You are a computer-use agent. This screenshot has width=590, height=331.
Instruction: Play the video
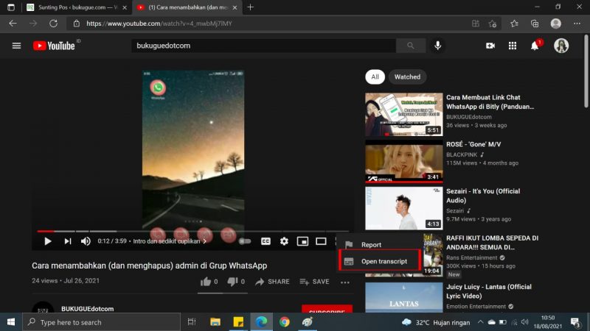(48, 241)
